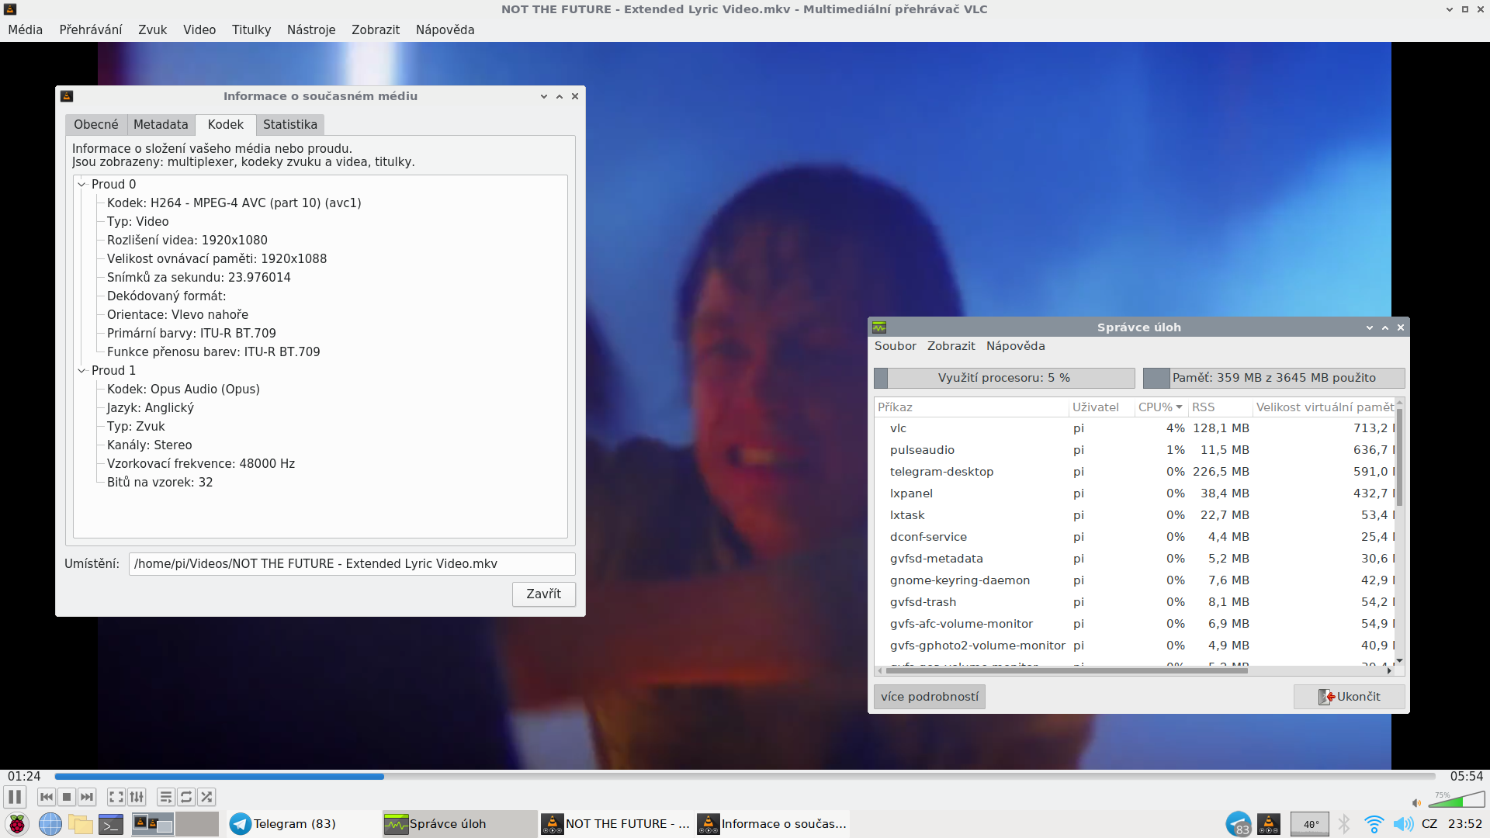The image size is (1490, 838).
Task: Switch to the Metadata tab
Action: tap(161, 124)
